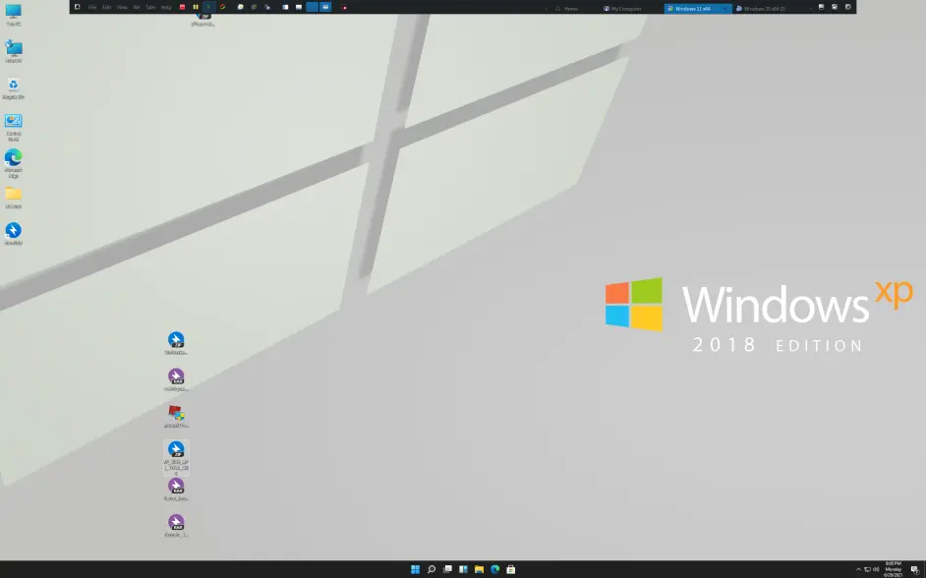926x578 pixels.
Task: Select the highlighted ZIP archive on the desktop
Action: tap(176, 457)
